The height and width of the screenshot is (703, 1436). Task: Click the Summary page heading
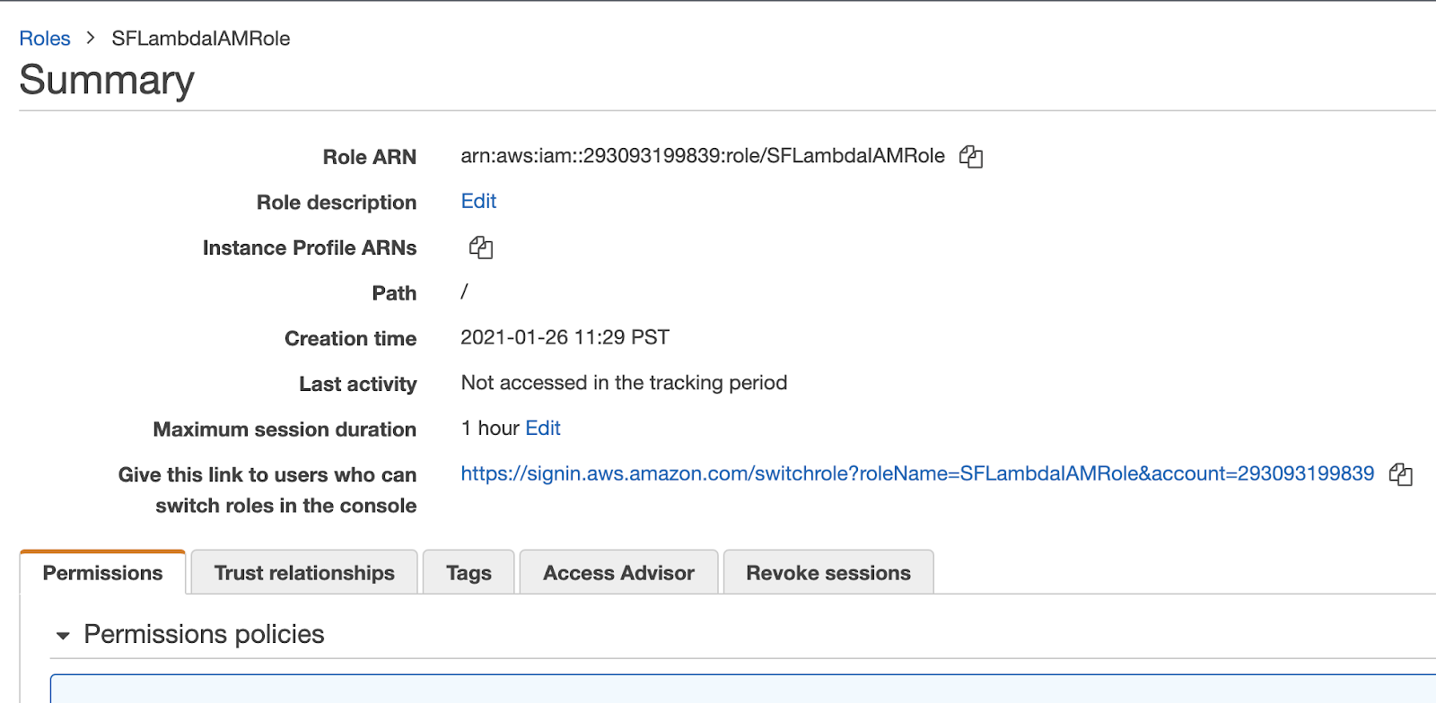107,80
